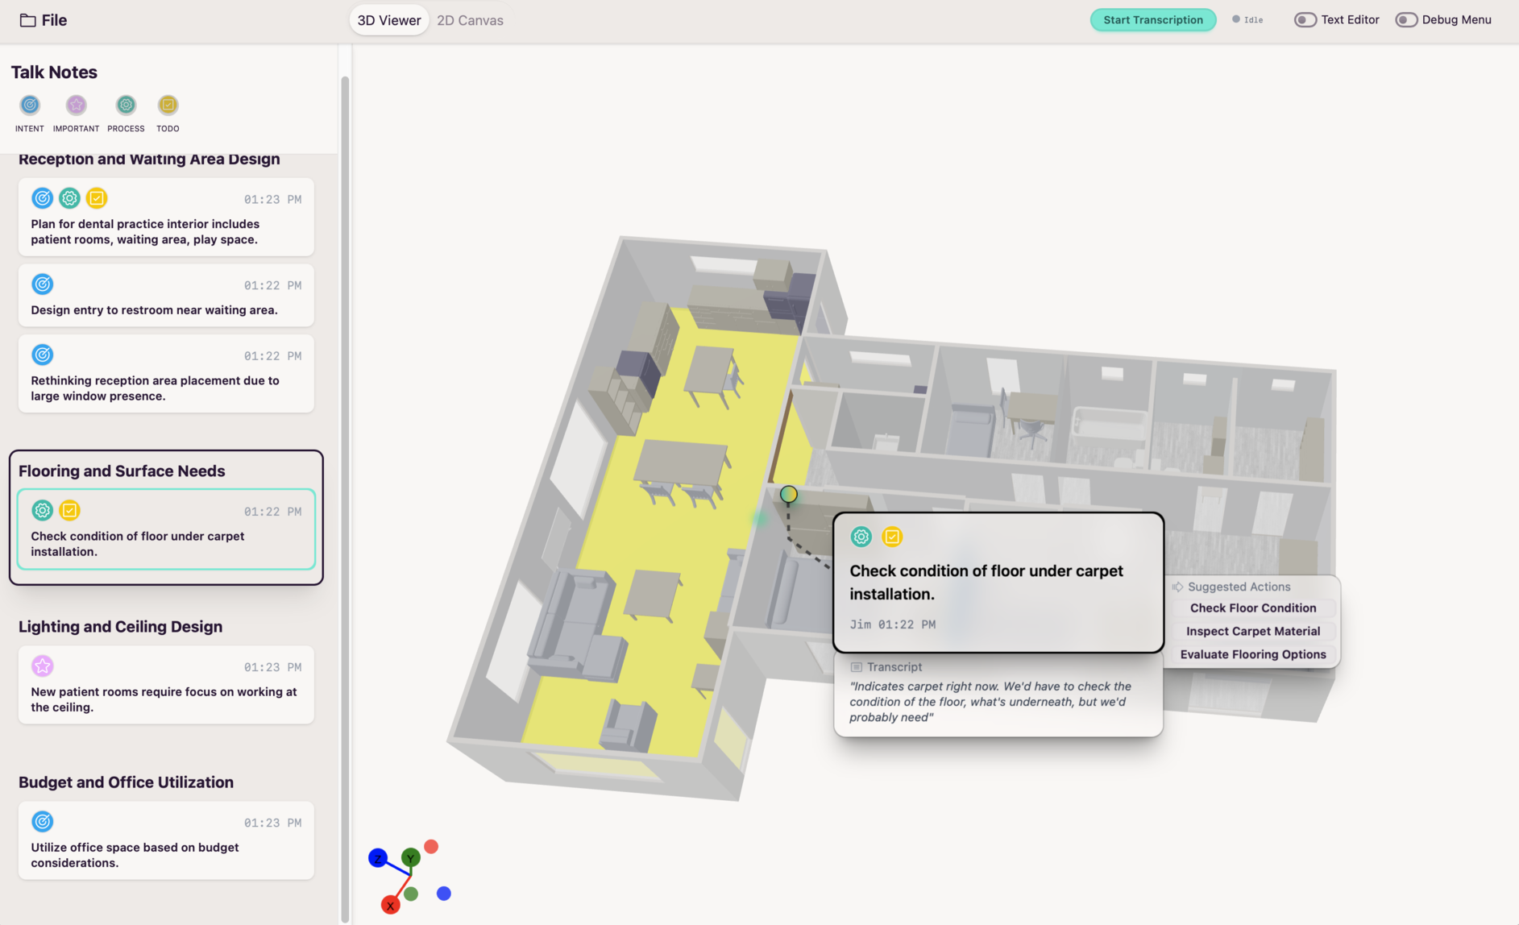Open the restroom entry design note

coord(166,297)
